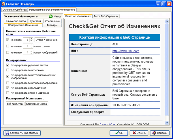The width and height of the screenshot is (173, 139).
Task: Select the Обнаружение Изменений tab
Action: click(x=23, y=25)
